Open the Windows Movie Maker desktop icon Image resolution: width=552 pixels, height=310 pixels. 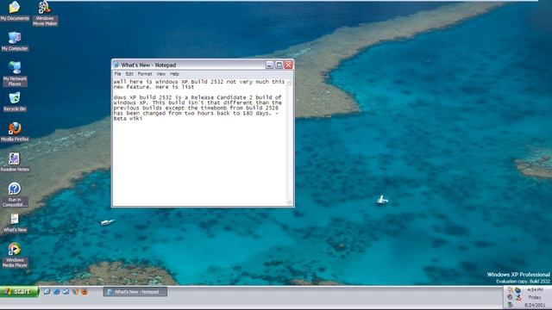pyautogui.click(x=45, y=14)
